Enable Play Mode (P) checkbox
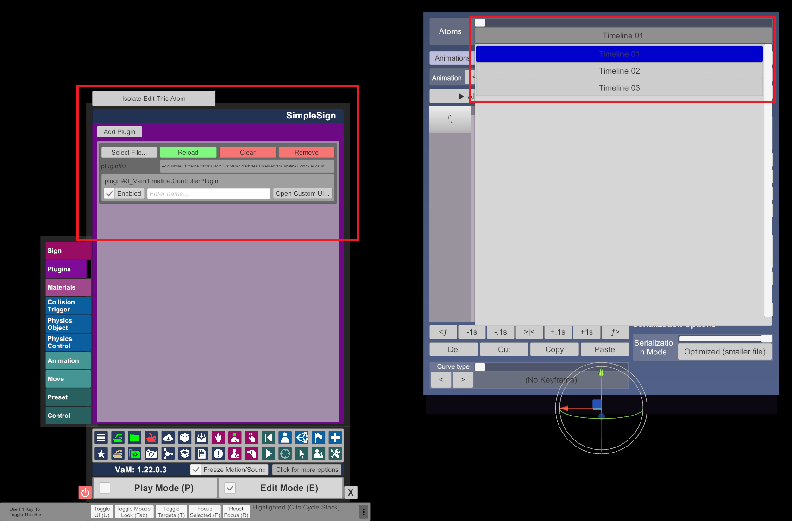 [x=105, y=488]
